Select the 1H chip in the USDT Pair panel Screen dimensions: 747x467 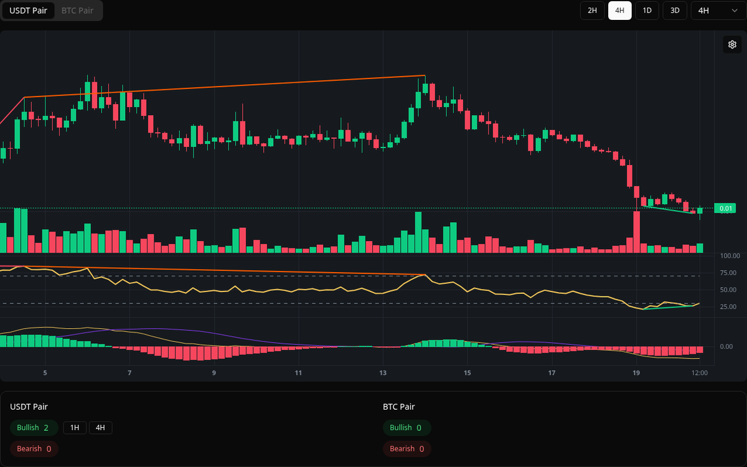[75, 428]
